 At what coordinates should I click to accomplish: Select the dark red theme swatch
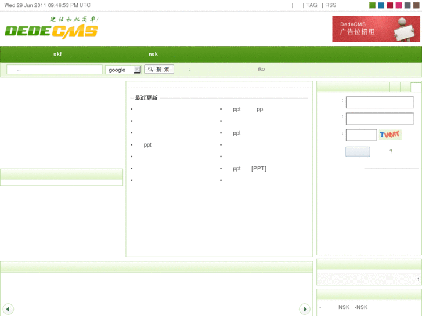(x=389, y=5)
